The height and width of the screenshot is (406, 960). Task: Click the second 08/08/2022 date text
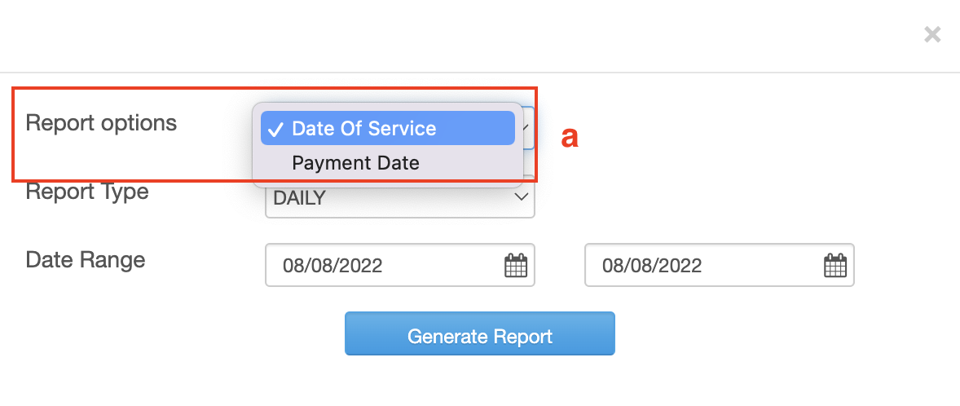[652, 266]
